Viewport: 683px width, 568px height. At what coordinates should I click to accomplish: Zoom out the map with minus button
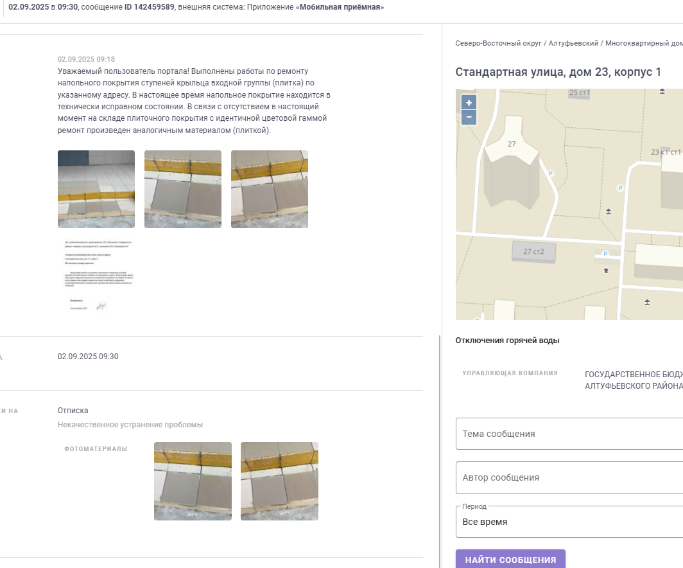469,117
